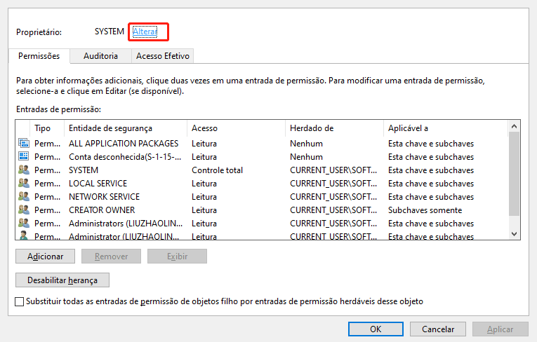This screenshot has width=537, height=342.
Task: Select the SYSTEM permission entry name
Action: click(x=84, y=170)
